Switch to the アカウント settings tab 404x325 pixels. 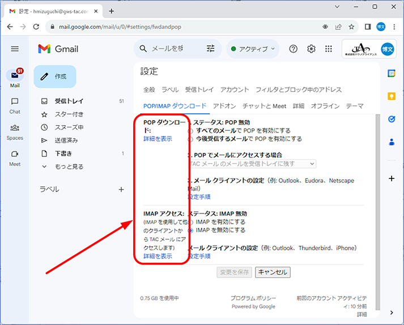point(235,89)
